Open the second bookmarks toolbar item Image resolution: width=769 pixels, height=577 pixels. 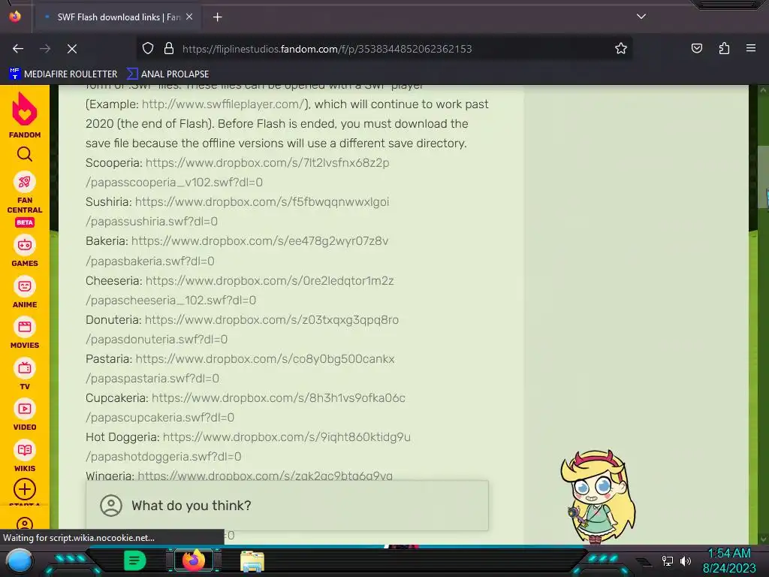point(167,74)
